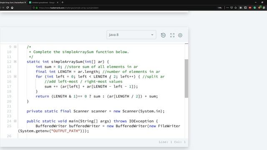Place cursor on 'int sum = 0;' code
This screenshot has height=150, width=267.
coord(49,67)
